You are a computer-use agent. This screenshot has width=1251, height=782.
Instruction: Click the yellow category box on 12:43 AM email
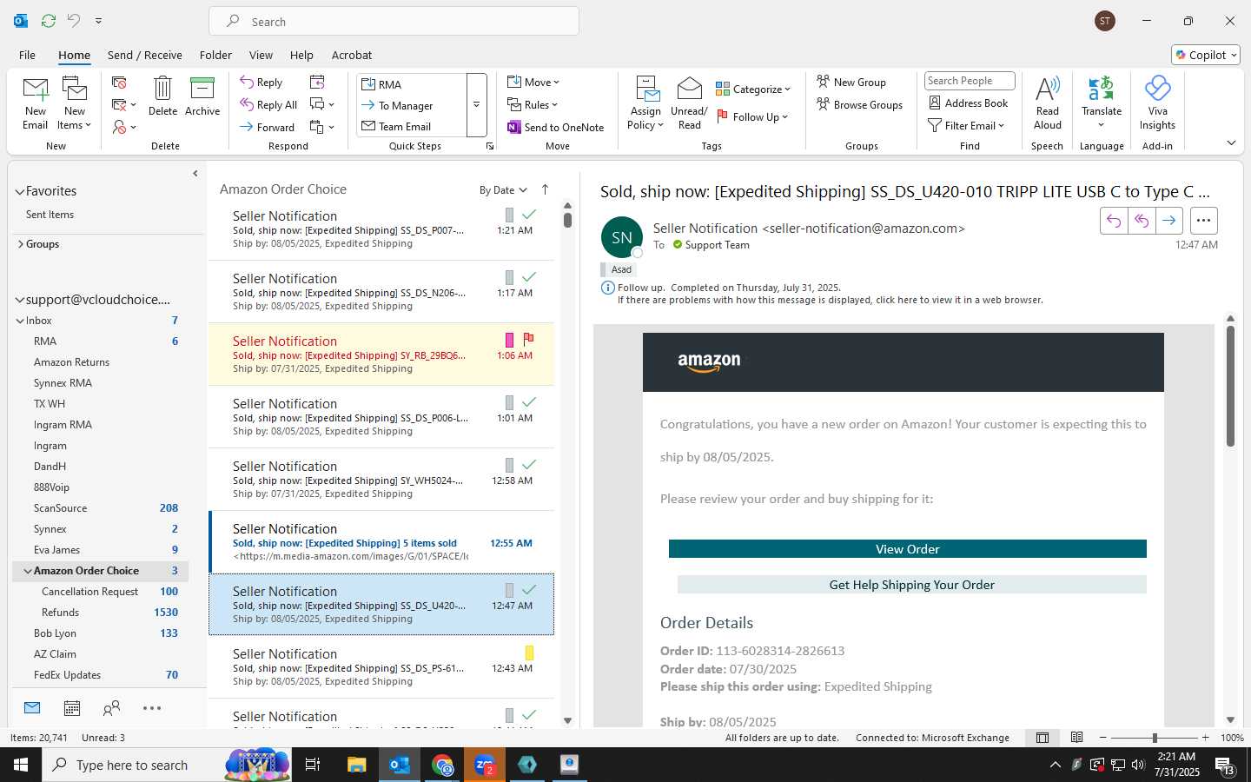click(529, 653)
